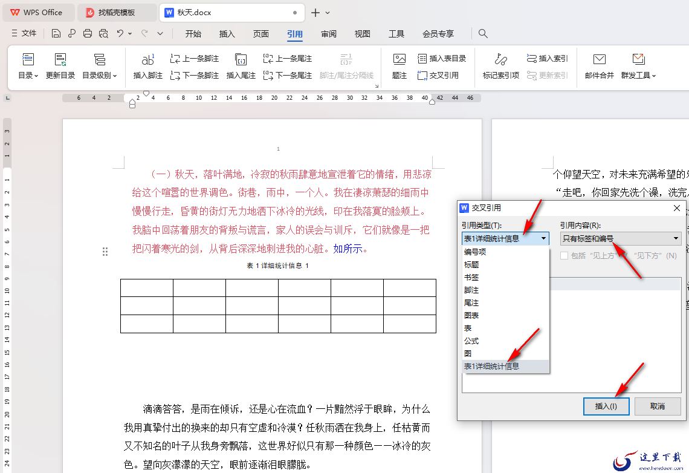Switch to the 找稻壳模板 tab
This screenshot has height=473, width=689.
coord(117,13)
